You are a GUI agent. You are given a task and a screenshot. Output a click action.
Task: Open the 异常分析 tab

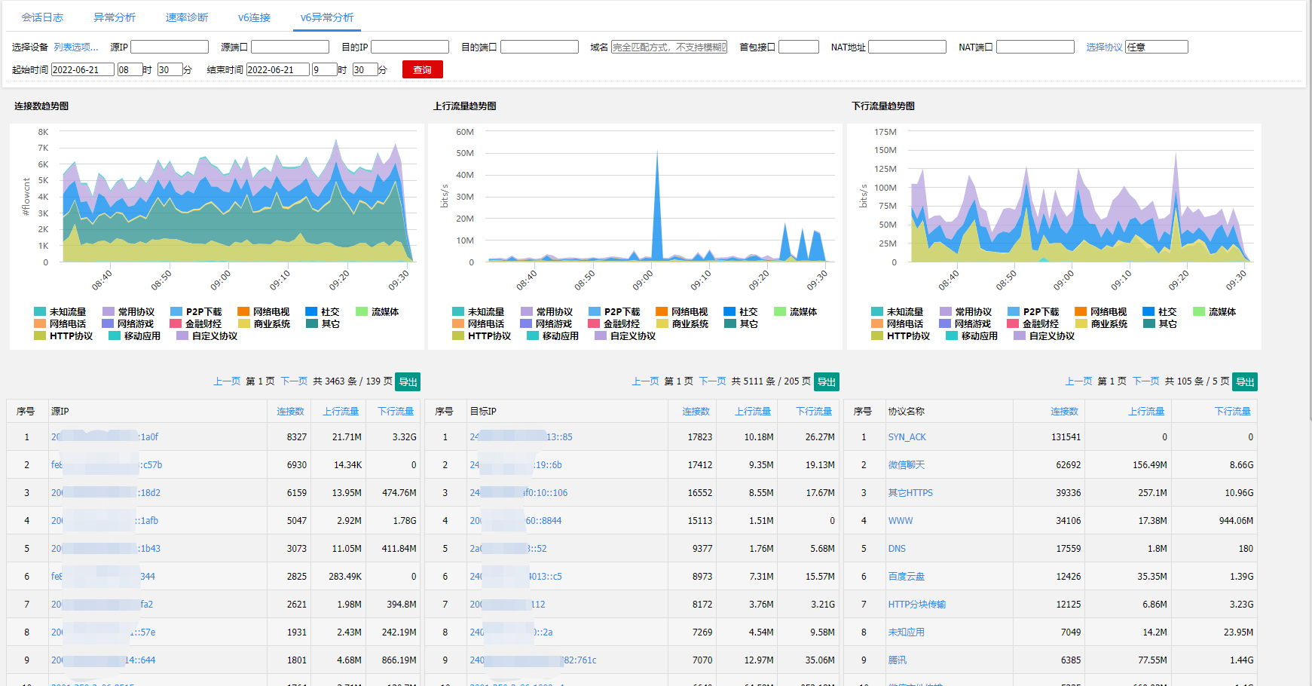click(x=115, y=17)
